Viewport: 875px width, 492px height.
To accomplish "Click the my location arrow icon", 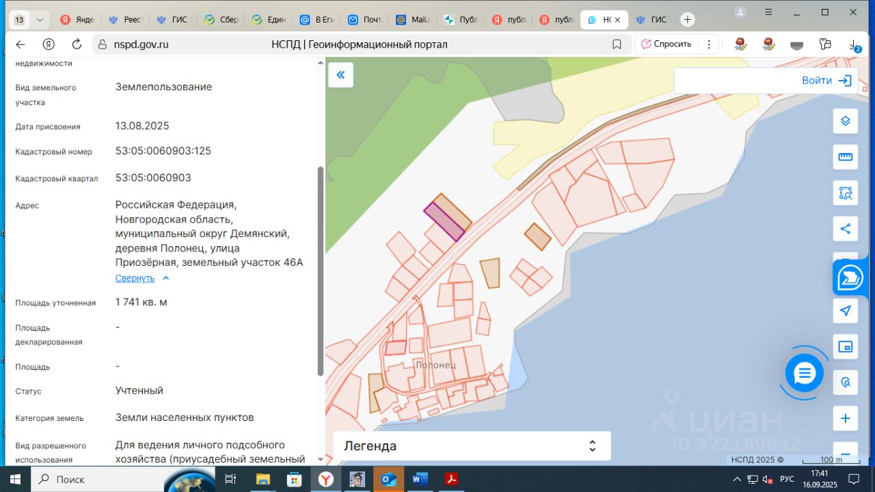I will [x=845, y=311].
